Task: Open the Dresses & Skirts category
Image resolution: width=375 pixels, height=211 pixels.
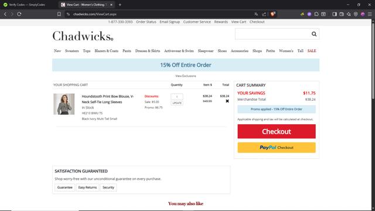Action: pos(148,51)
